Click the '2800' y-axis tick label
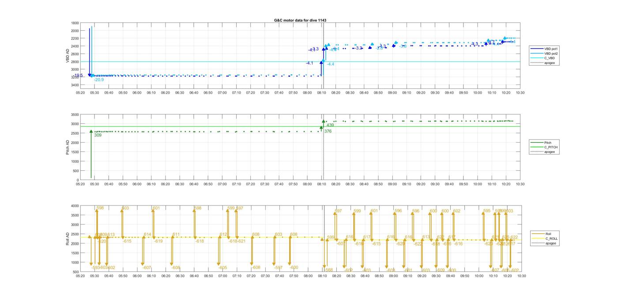The height and width of the screenshot is (305, 618). pyautogui.click(x=75, y=62)
